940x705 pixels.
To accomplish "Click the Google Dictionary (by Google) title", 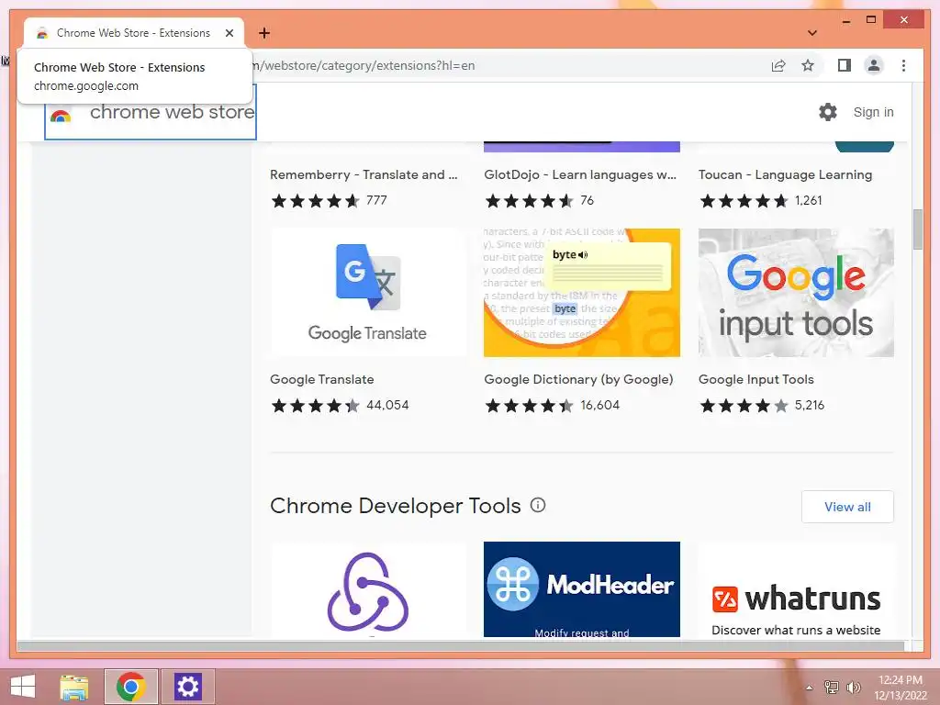I will tap(578, 379).
